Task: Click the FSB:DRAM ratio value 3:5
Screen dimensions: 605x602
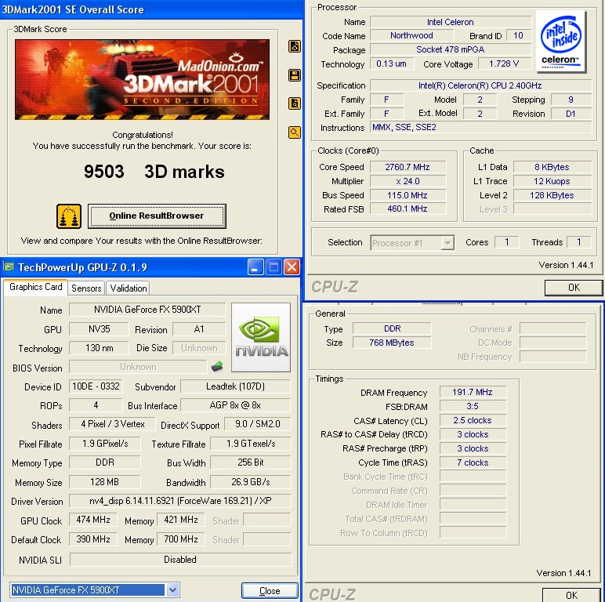Action: (x=473, y=406)
